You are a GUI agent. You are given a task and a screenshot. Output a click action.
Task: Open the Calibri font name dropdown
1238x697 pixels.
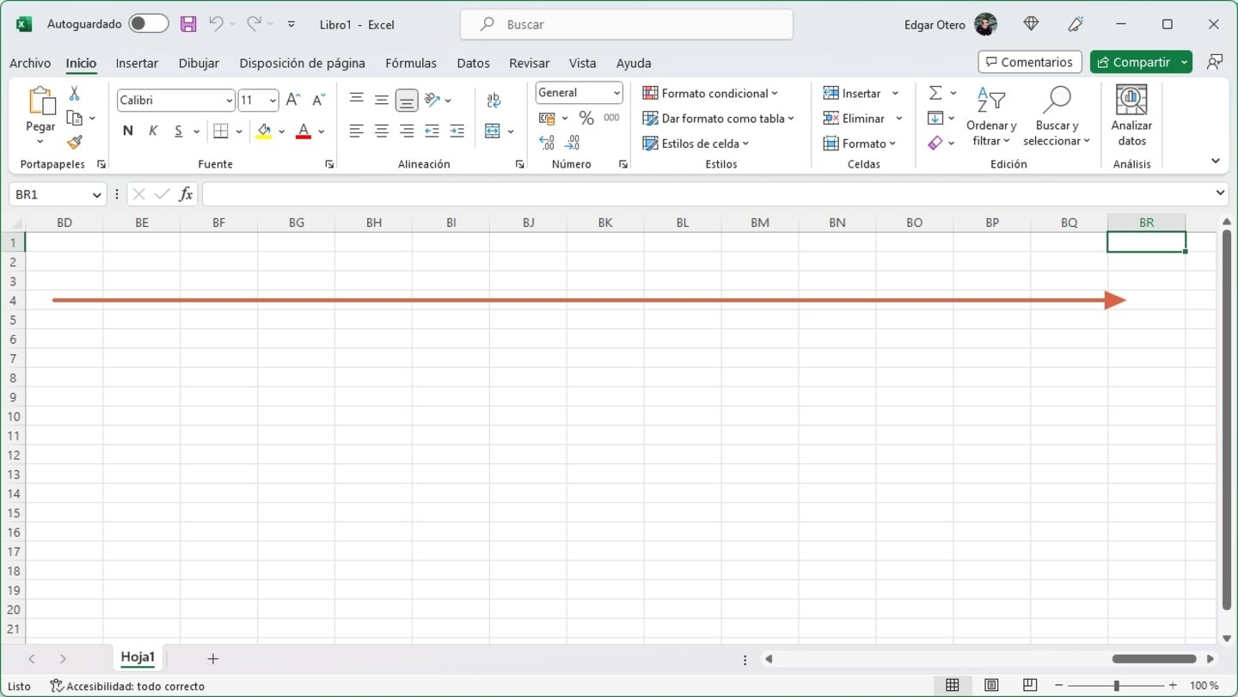click(229, 101)
